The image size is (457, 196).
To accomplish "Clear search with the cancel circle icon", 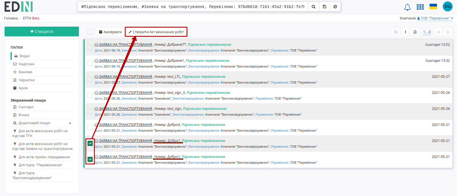I will pyautogui.click(x=335, y=7).
